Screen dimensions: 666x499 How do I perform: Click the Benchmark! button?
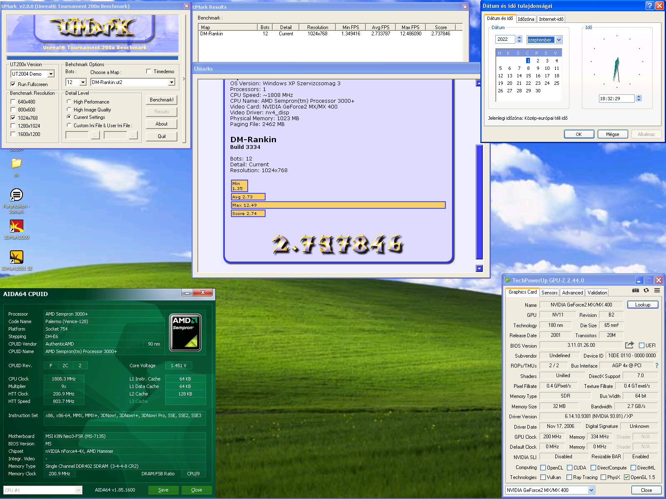pos(162,100)
